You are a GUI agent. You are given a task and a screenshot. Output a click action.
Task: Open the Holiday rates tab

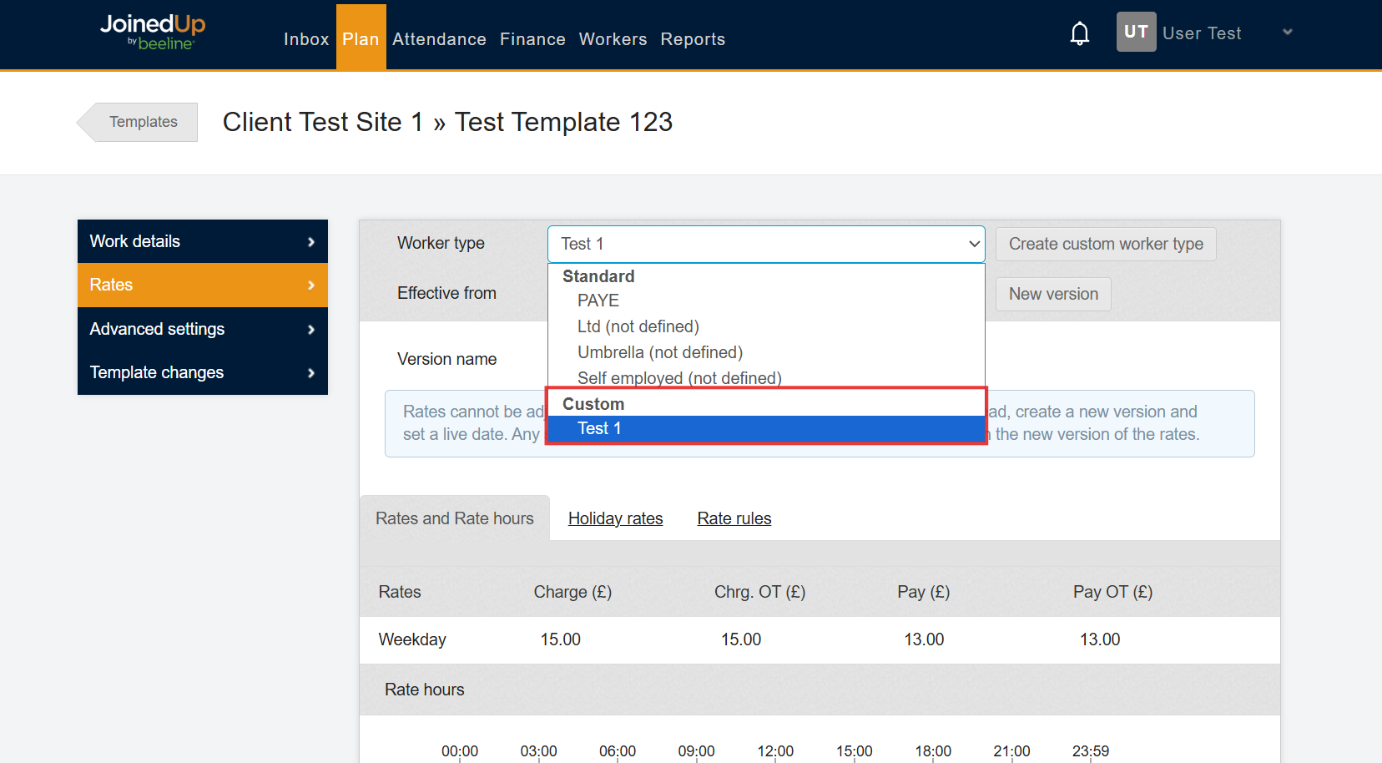tap(616, 518)
